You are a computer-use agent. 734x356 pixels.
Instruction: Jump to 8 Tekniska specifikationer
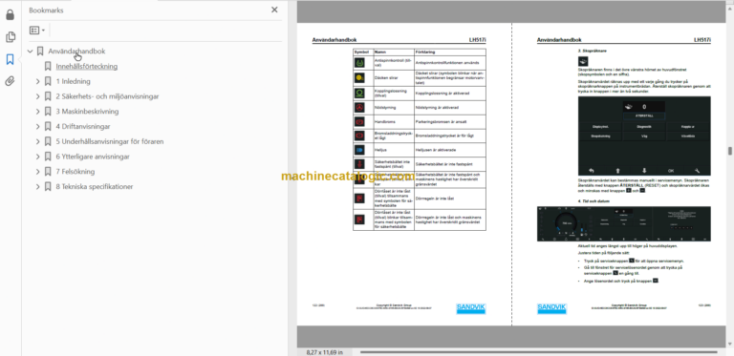pos(94,186)
